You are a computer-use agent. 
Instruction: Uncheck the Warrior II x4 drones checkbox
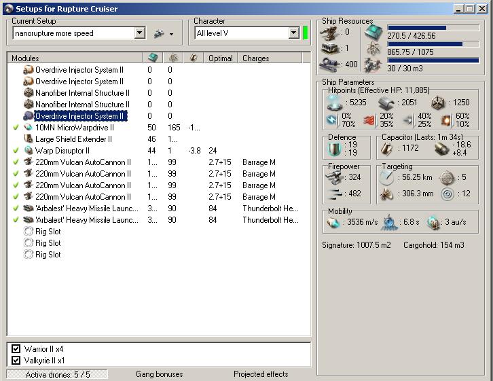[16, 348]
